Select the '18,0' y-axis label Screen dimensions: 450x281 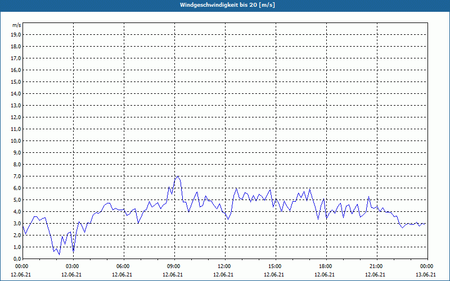click(x=16, y=47)
